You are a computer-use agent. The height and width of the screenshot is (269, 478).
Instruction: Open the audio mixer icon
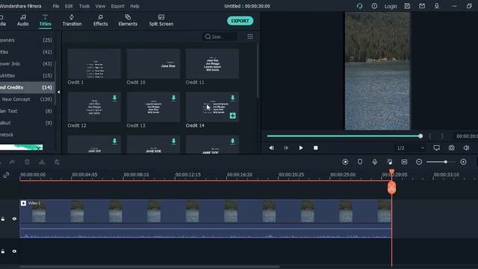[x=390, y=162]
